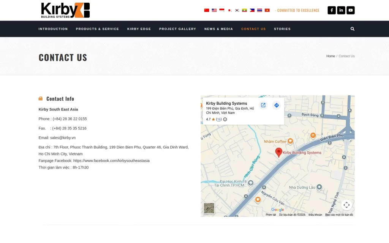The width and height of the screenshot is (389, 243).
Task: Open the Kirby Edge menu
Action: 139,29
